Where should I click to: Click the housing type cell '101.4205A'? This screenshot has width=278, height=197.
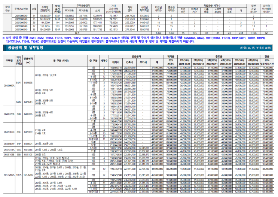point(9,175)
